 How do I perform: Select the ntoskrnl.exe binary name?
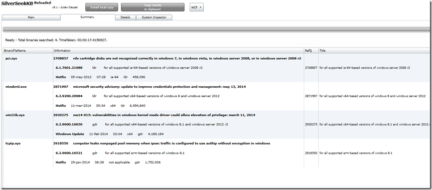point(16,87)
